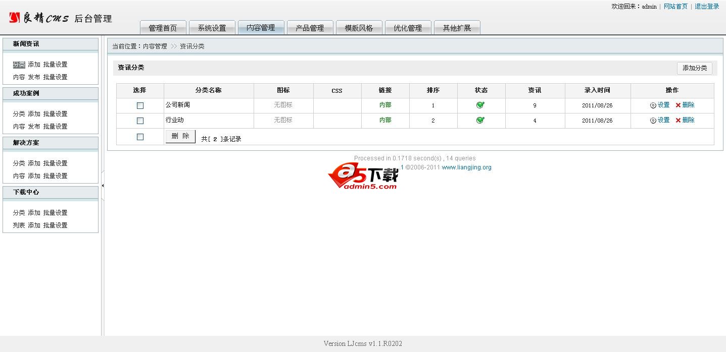Click 发布 under 成功案例
726x352 pixels.
34,127
